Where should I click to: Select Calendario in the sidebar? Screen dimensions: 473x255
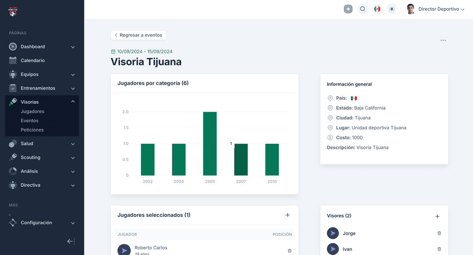tap(32, 60)
